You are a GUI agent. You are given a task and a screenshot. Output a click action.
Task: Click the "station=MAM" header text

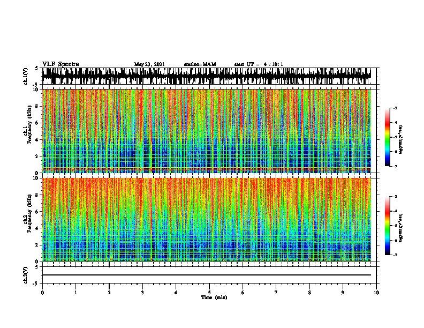tap(200, 64)
